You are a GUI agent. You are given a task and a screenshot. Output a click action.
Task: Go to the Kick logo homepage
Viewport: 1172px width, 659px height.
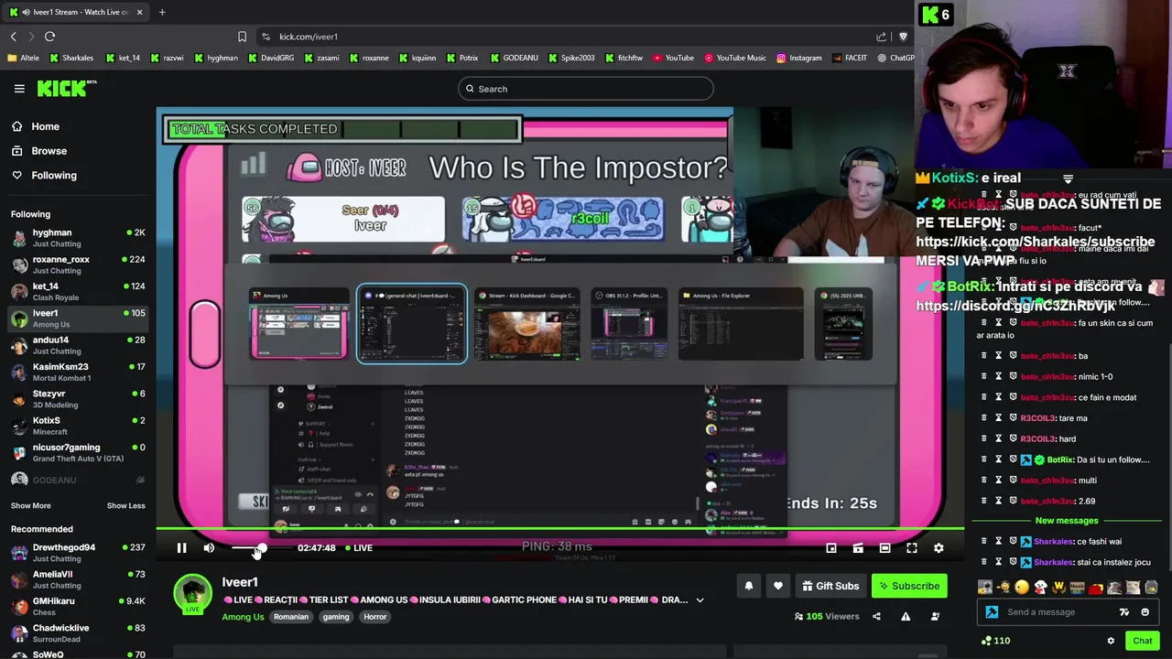[66, 88]
